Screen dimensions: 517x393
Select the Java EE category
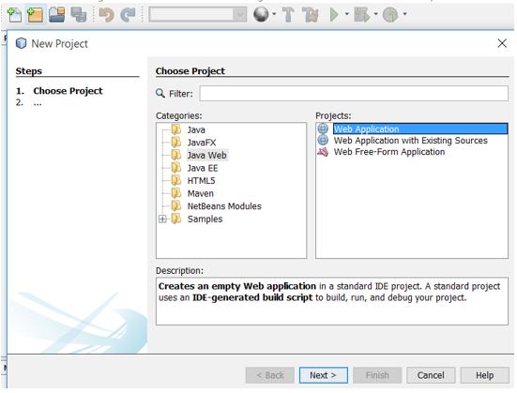tap(203, 168)
